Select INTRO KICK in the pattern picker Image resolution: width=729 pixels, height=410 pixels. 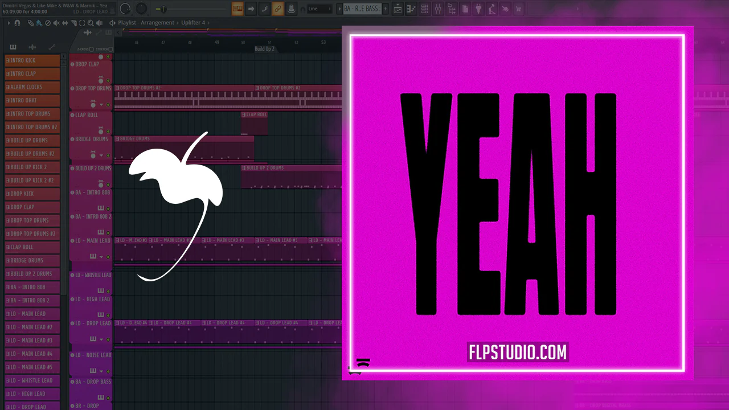coord(32,60)
